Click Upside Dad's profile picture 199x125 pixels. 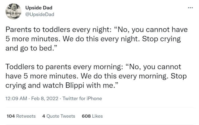pyautogui.click(x=13, y=11)
